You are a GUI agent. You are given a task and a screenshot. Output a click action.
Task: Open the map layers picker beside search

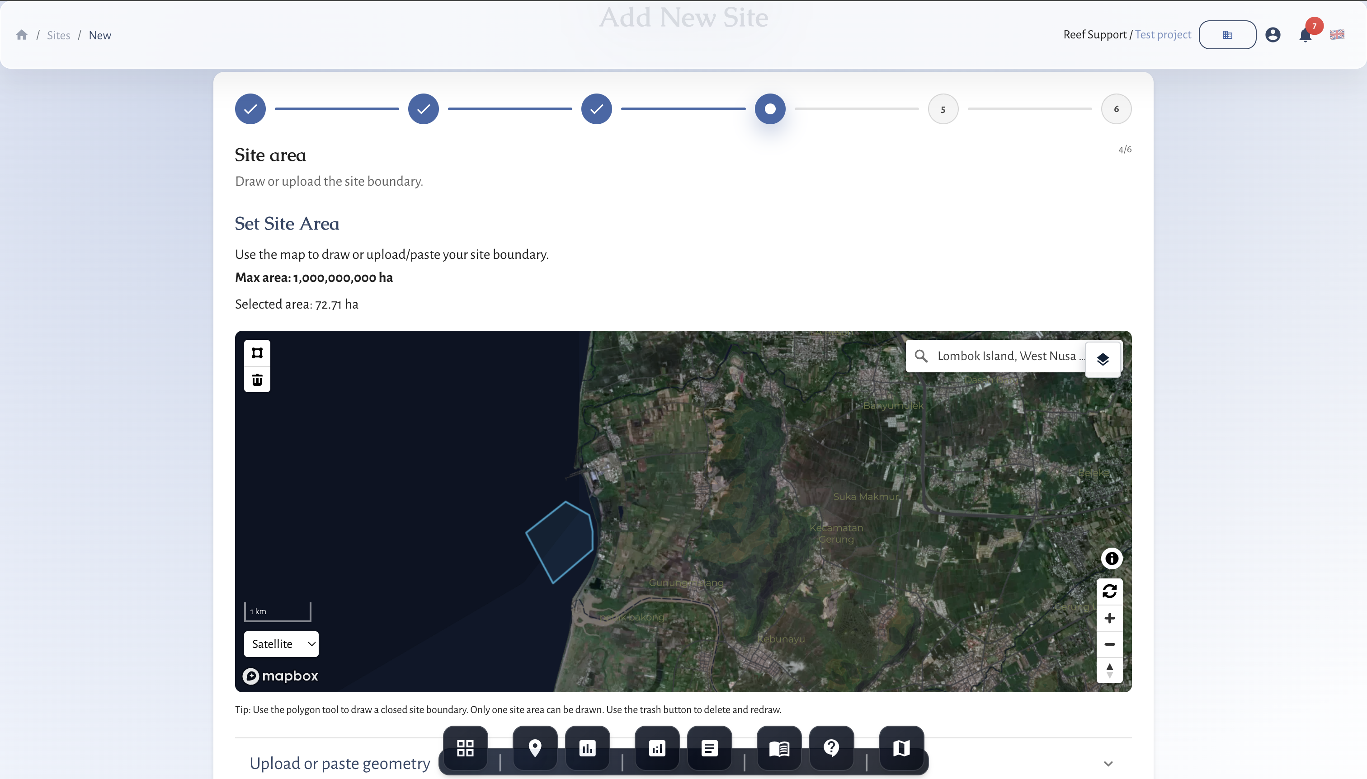click(x=1102, y=358)
